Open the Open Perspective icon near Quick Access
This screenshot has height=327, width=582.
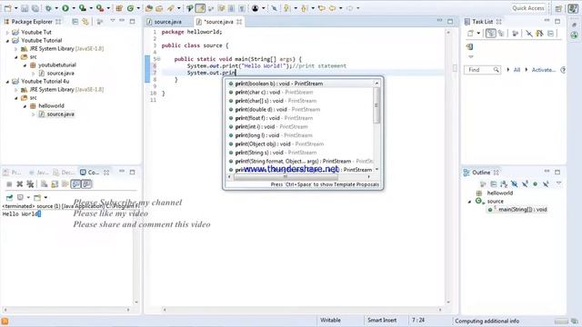(558, 8)
